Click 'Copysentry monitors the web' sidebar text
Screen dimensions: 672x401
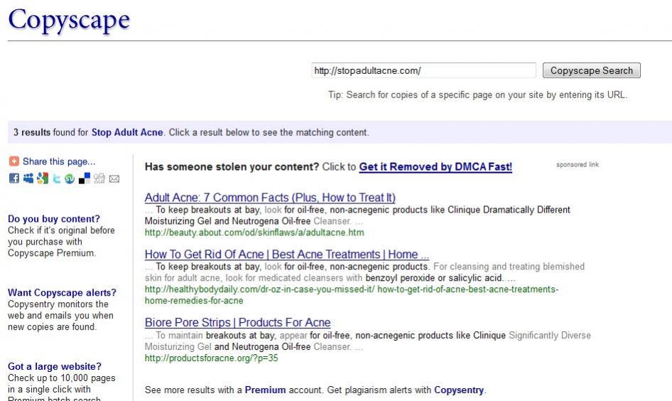pos(60,315)
